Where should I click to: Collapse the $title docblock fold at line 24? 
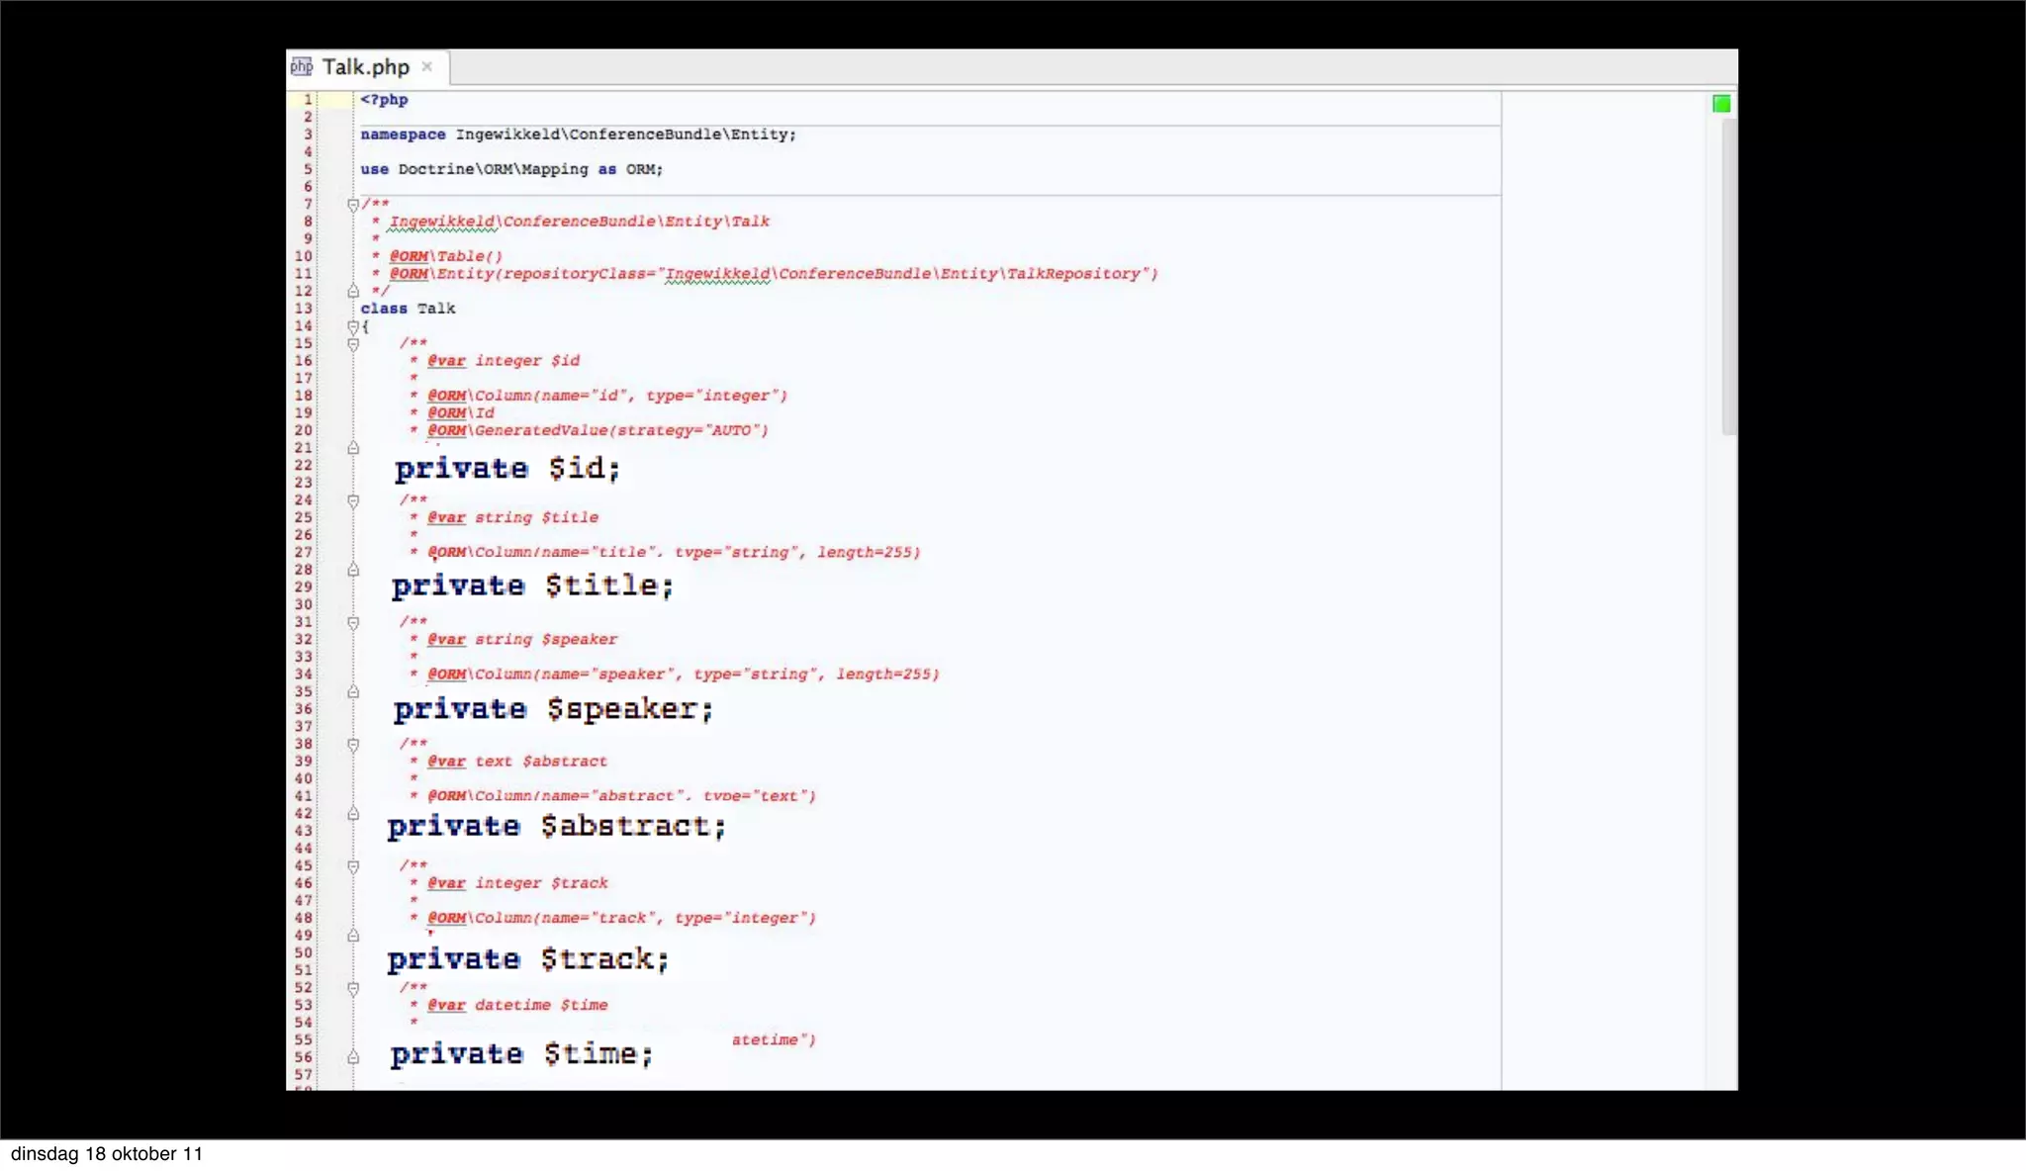tap(353, 500)
